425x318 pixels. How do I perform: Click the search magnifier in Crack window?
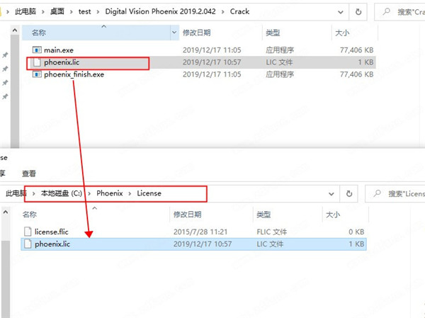pos(386,11)
